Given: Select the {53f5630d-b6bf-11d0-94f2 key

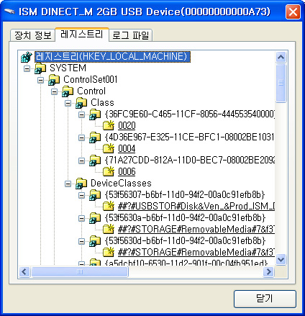Looking at the screenshot, I should (185, 241).
